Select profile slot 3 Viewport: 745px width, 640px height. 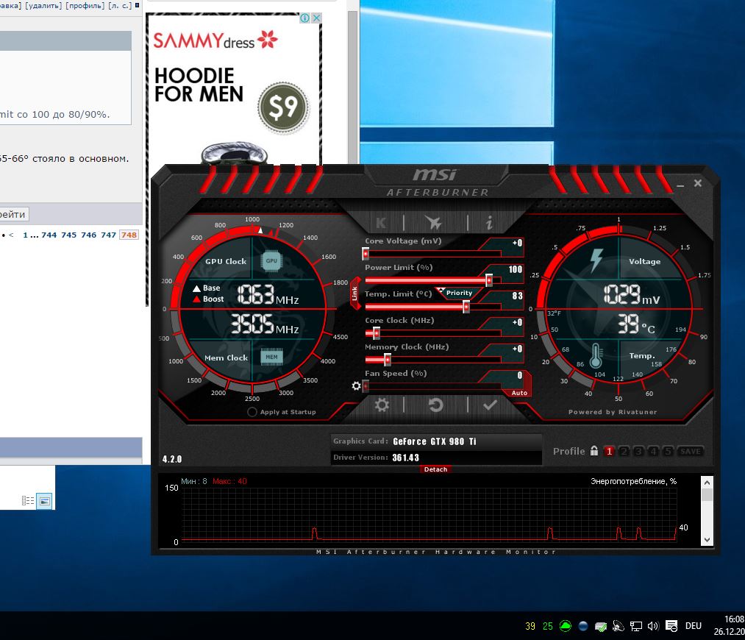[x=638, y=452]
